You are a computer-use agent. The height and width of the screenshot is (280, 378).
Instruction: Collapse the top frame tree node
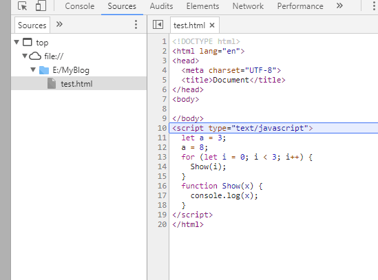click(x=17, y=43)
